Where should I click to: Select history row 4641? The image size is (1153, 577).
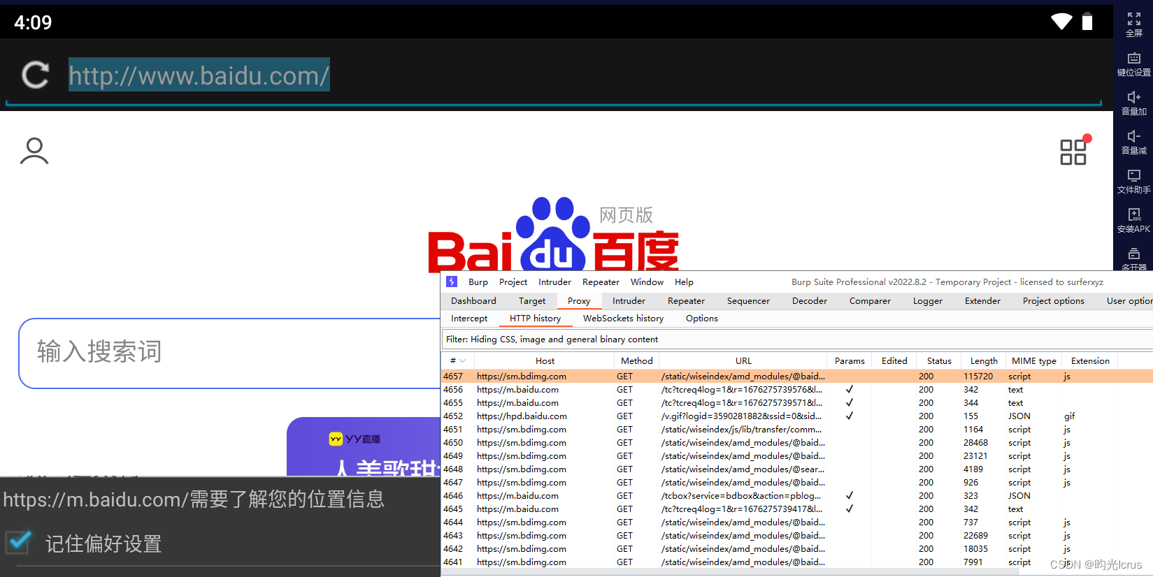797,562
